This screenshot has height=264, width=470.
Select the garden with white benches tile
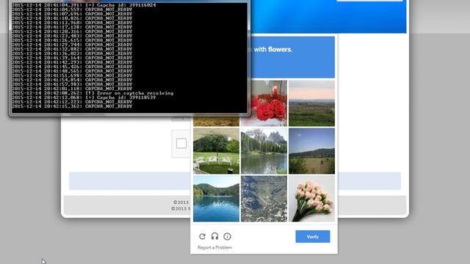[216, 151]
